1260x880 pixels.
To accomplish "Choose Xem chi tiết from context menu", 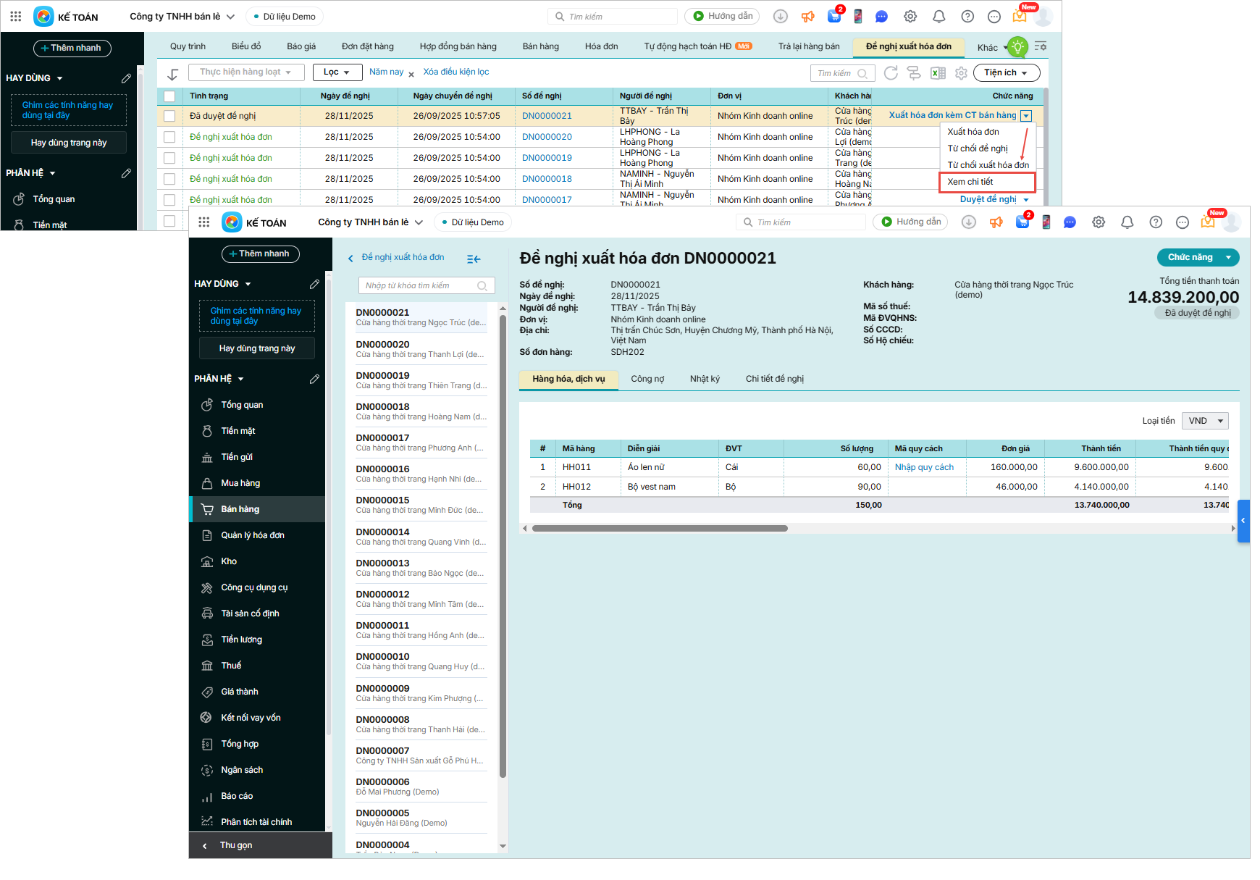I will click(x=970, y=182).
